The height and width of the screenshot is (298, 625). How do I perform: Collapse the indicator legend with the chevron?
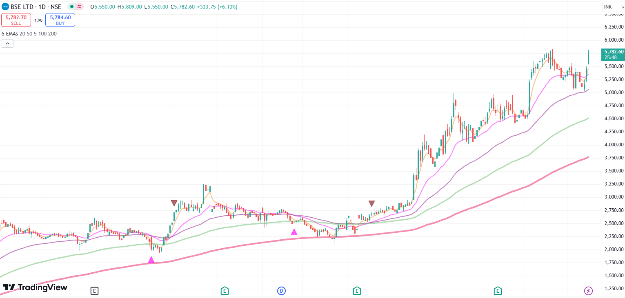click(7, 44)
